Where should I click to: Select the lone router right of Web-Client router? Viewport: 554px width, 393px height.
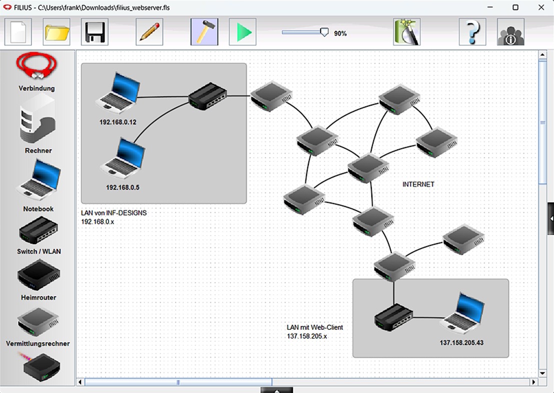pyautogui.click(x=463, y=239)
